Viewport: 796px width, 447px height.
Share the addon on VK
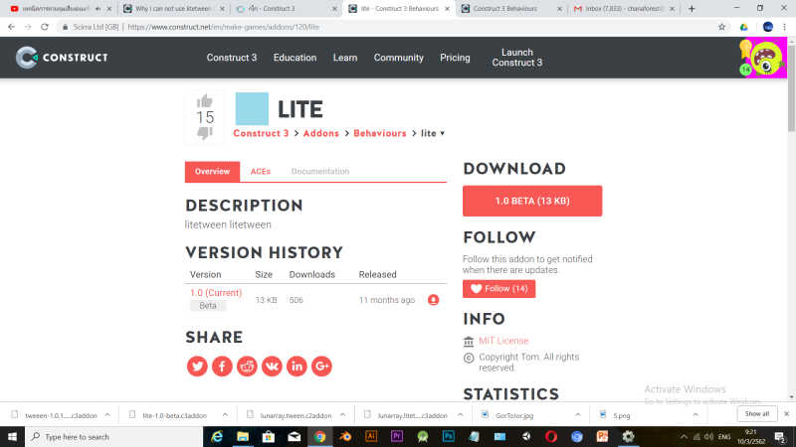coord(272,366)
